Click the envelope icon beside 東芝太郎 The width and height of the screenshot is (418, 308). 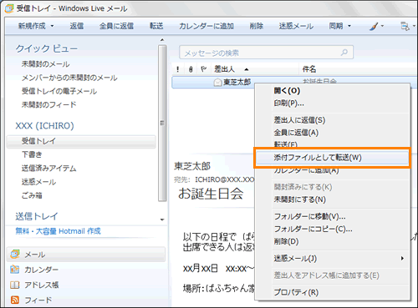[217, 83]
